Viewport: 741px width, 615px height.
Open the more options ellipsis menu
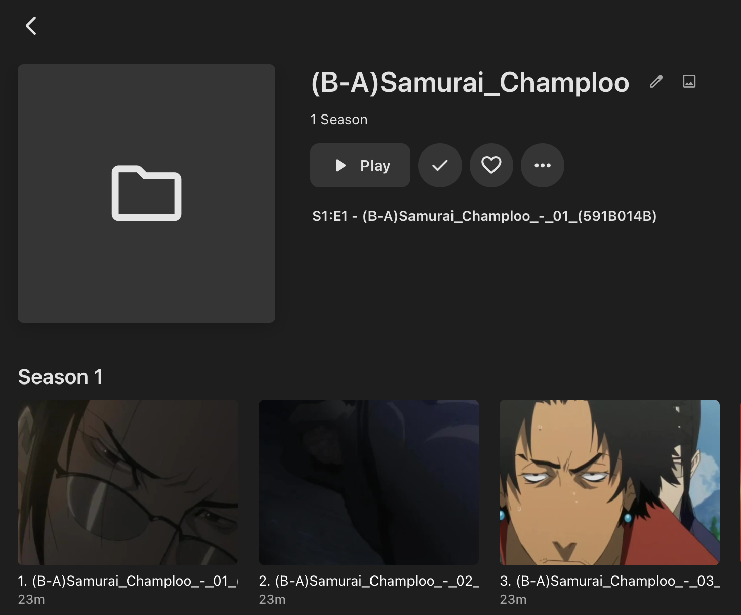543,165
